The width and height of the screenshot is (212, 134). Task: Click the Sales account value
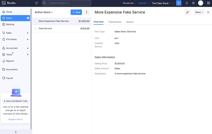pyautogui.click(x=117, y=68)
